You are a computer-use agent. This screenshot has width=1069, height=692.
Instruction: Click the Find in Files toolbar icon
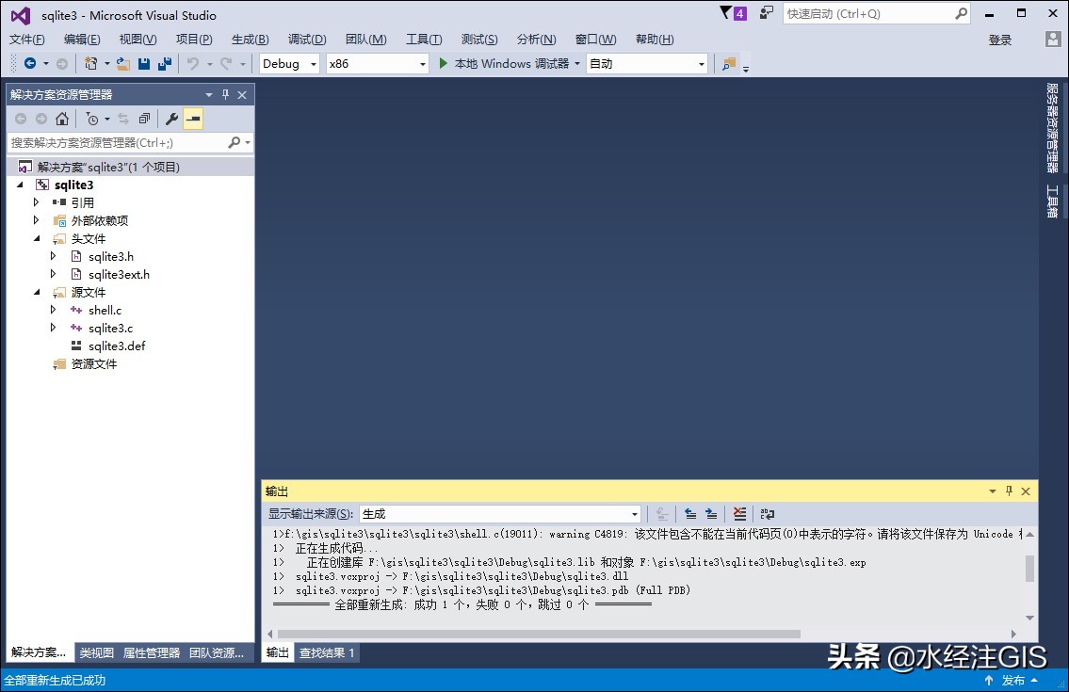click(729, 63)
